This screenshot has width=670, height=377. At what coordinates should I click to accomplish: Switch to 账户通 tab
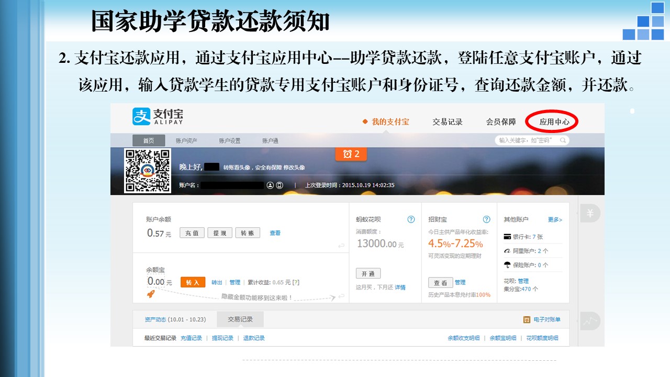pos(270,140)
